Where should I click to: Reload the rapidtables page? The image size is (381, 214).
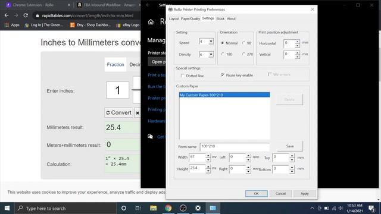(26, 15)
